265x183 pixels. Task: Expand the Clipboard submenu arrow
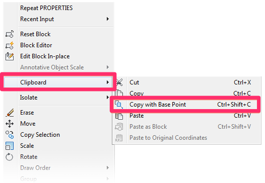pyautogui.click(x=108, y=82)
